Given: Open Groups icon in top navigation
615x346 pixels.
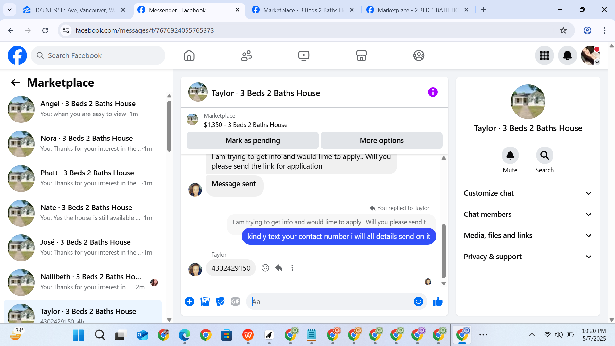Looking at the screenshot, I should coord(419,55).
